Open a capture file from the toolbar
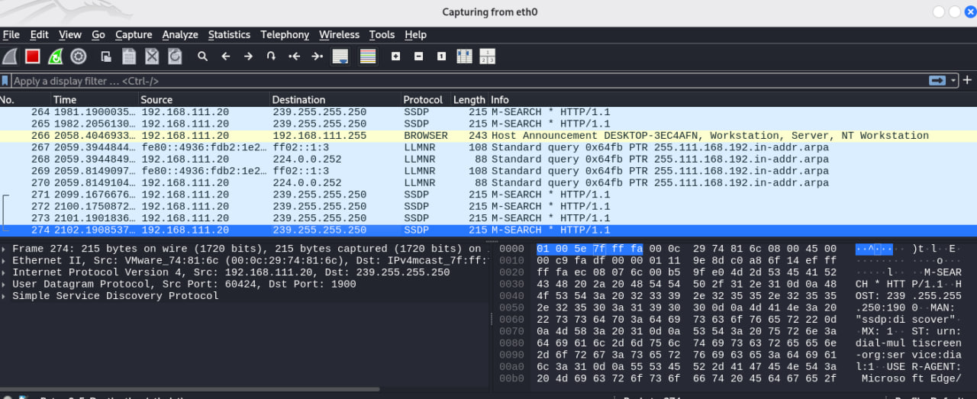This screenshot has width=977, height=399. [x=106, y=56]
